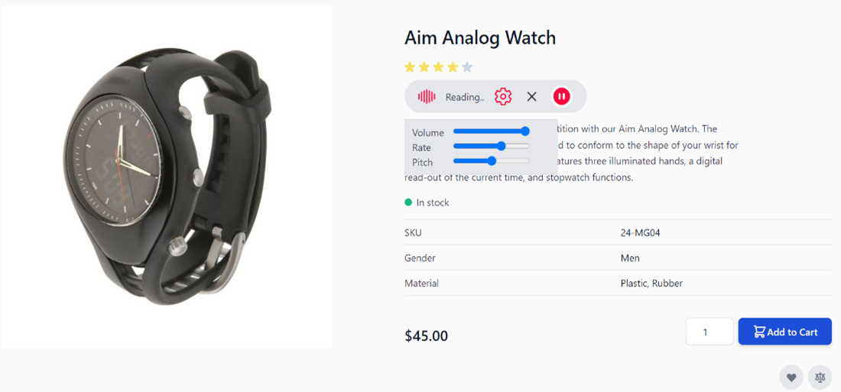Click the Pitch slider handle
The width and height of the screenshot is (841, 392).
click(492, 160)
